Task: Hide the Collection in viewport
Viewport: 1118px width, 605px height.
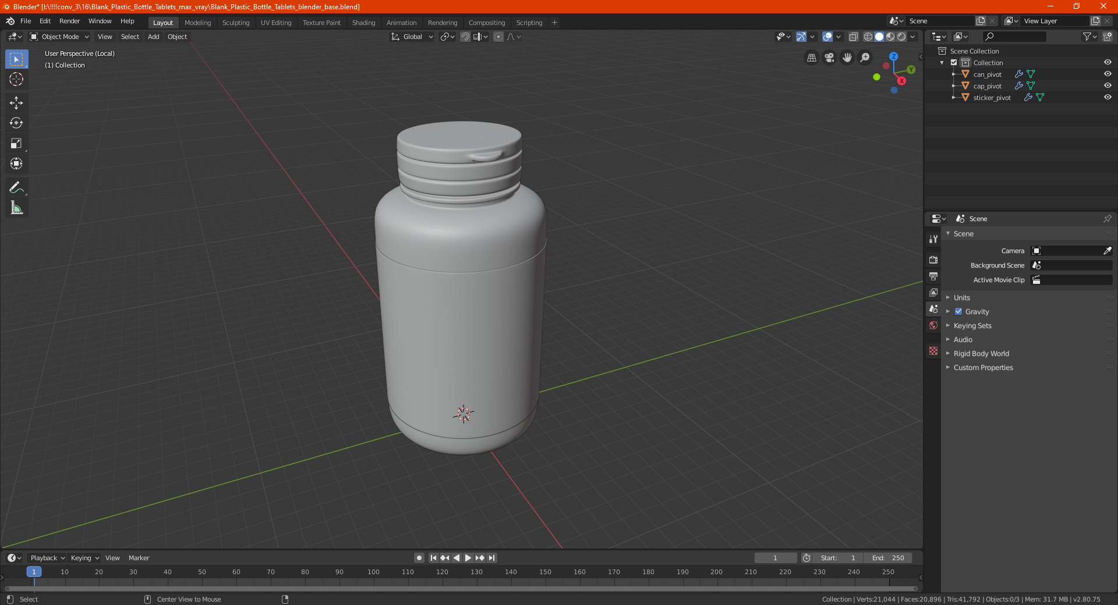Action: click(x=1108, y=62)
